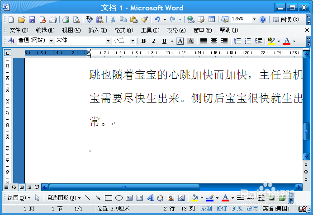
Task: Insert a hyperlink with globe icon
Action: point(190,19)
